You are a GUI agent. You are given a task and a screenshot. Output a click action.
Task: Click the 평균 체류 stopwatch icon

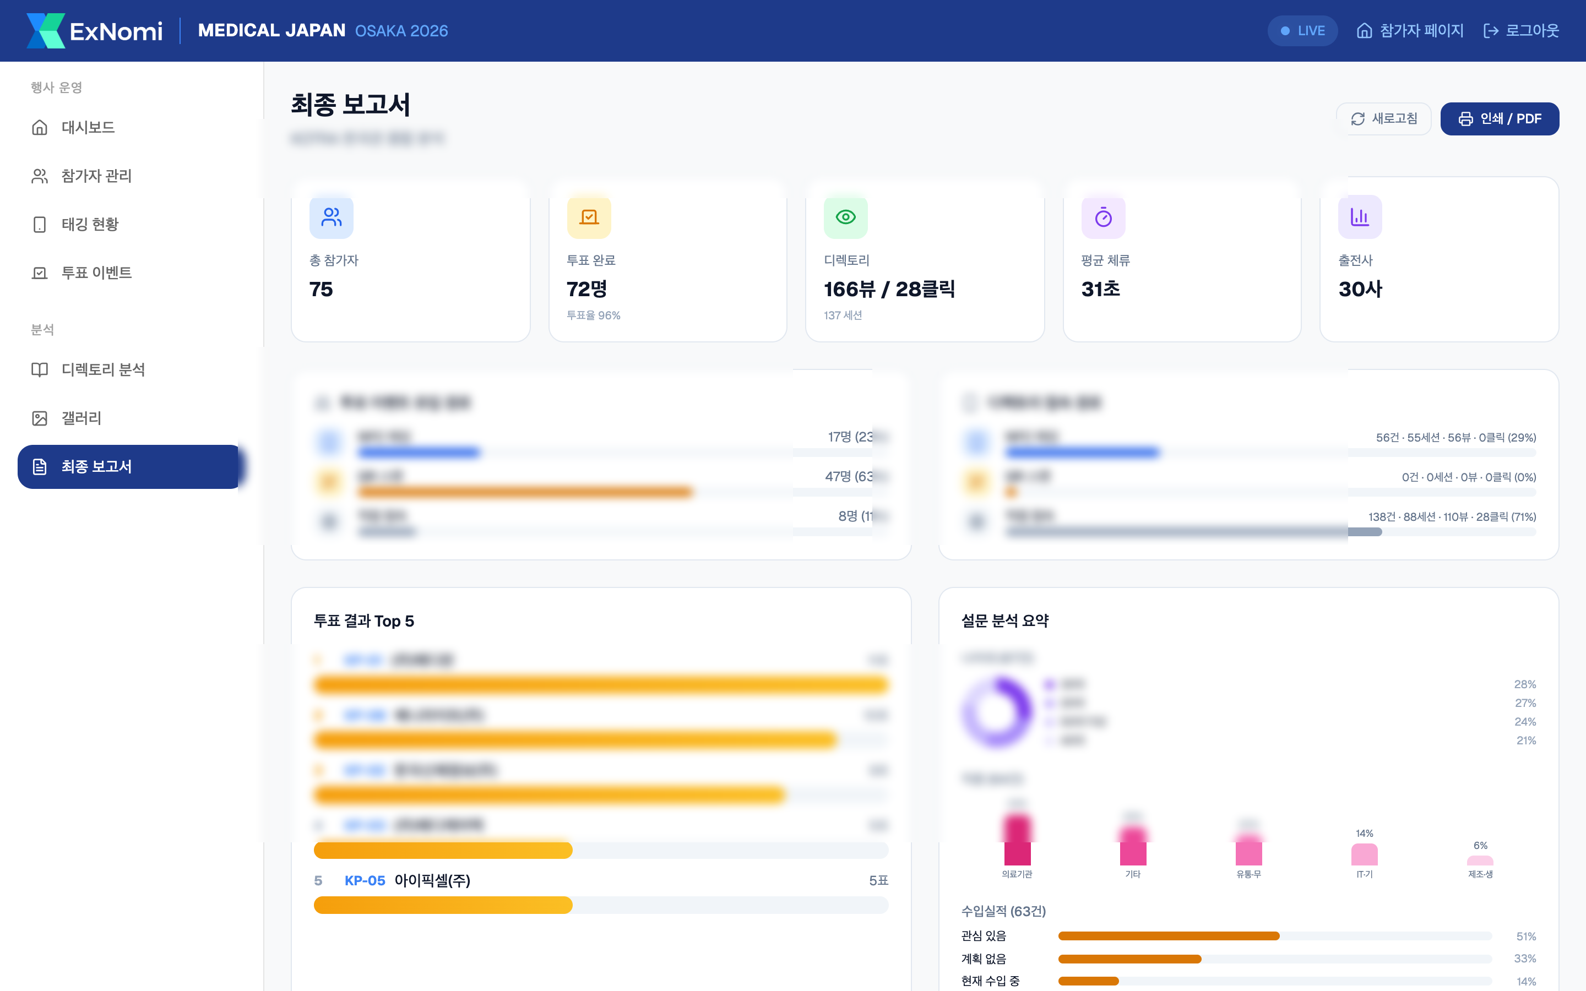pyautogui.click(x=1103, y=217)
